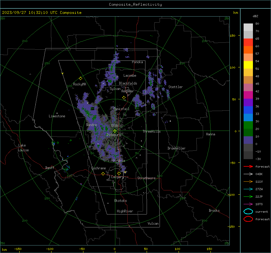This screenshot has height=253, width=271.
Task: Click the Calgary city label
Action: (x=117, y=177)
